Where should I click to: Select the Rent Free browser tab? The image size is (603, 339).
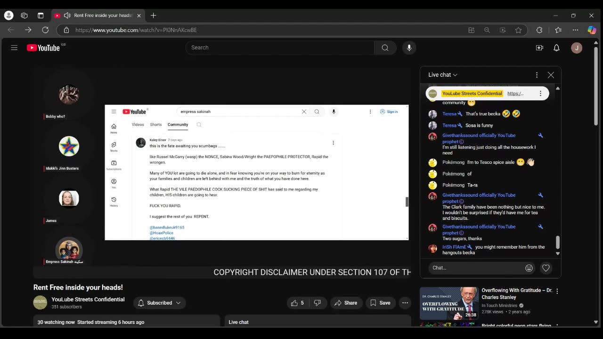click(x=98, y=16)
